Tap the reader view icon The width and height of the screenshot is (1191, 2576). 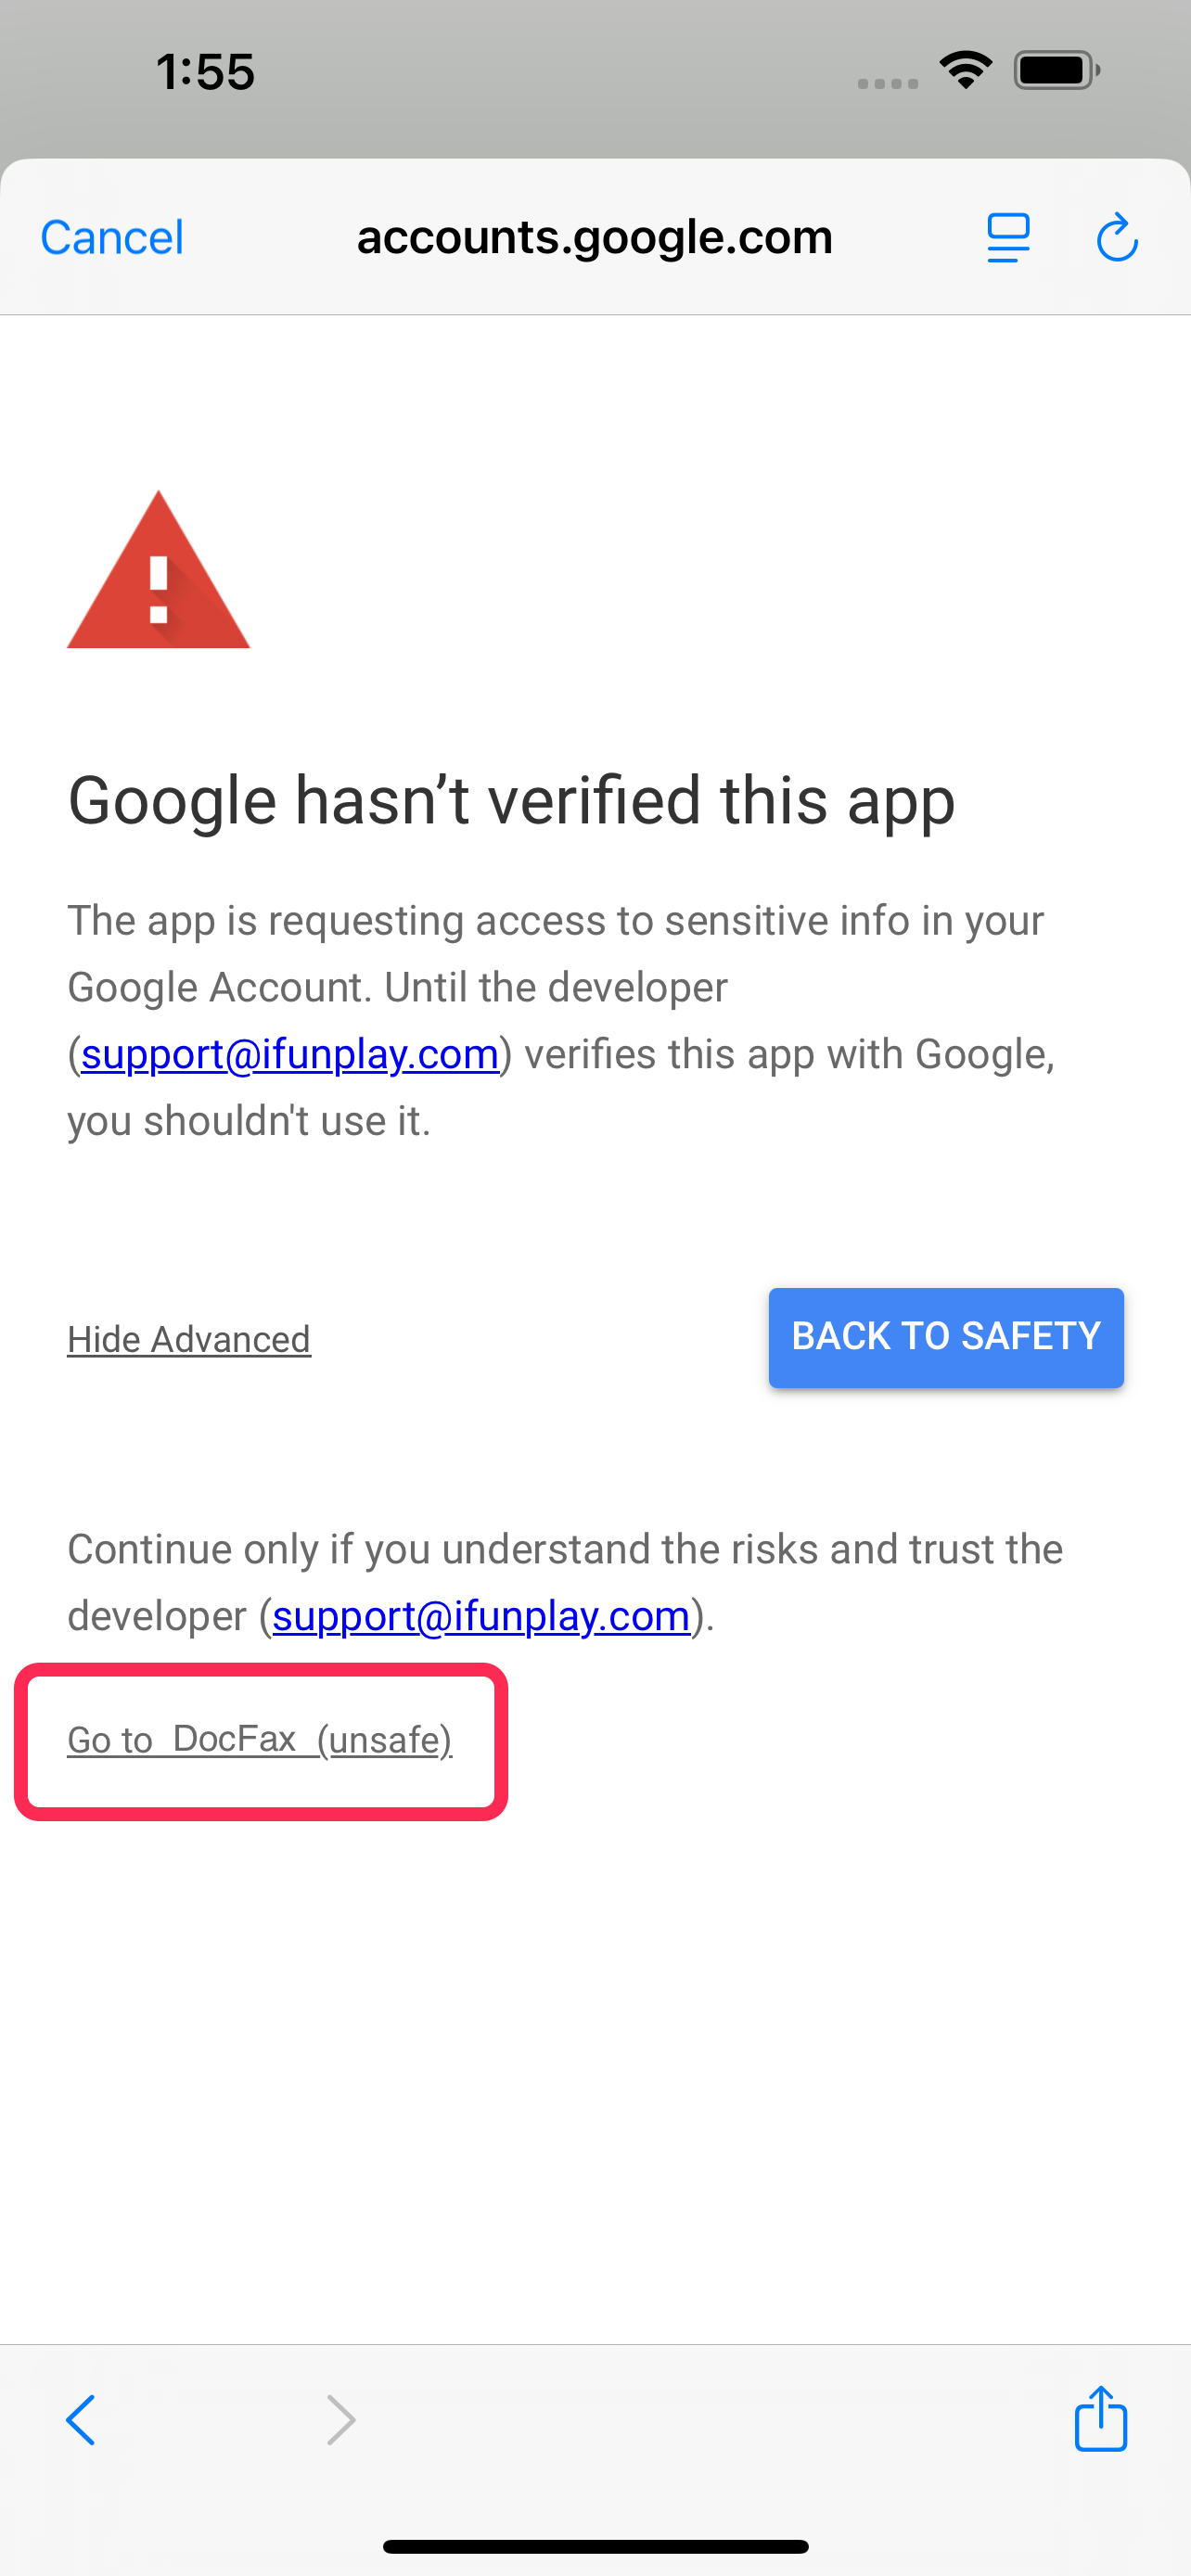1008,238
